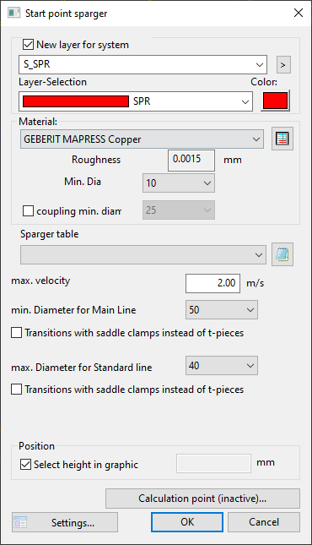Screen dimensions: 312x545
Task: Confirm the dialog with OK
Action: (x=187, y=522)
